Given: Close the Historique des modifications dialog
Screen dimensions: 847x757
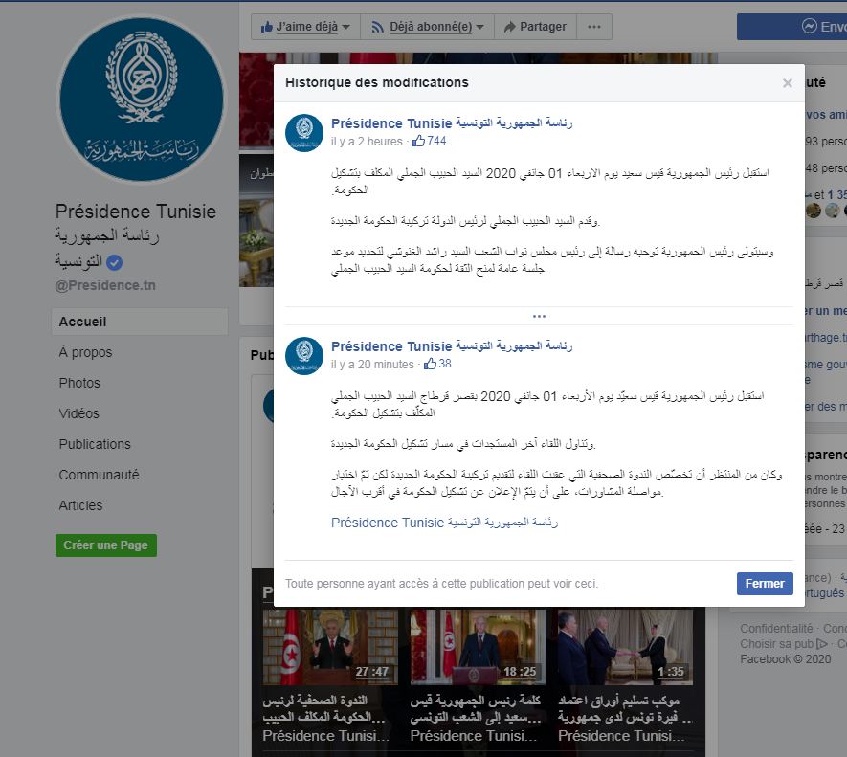Looking at the screenshot, I should click(787, 83).
